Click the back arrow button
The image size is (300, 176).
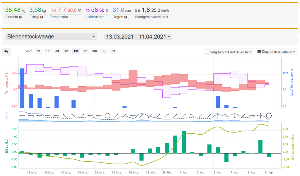(x=6, y=52)
